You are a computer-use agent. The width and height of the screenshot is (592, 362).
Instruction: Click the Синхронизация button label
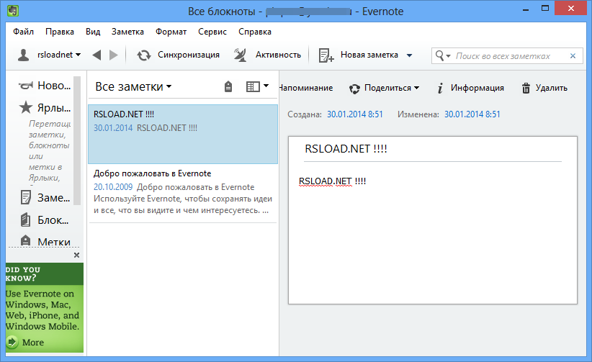189,55
